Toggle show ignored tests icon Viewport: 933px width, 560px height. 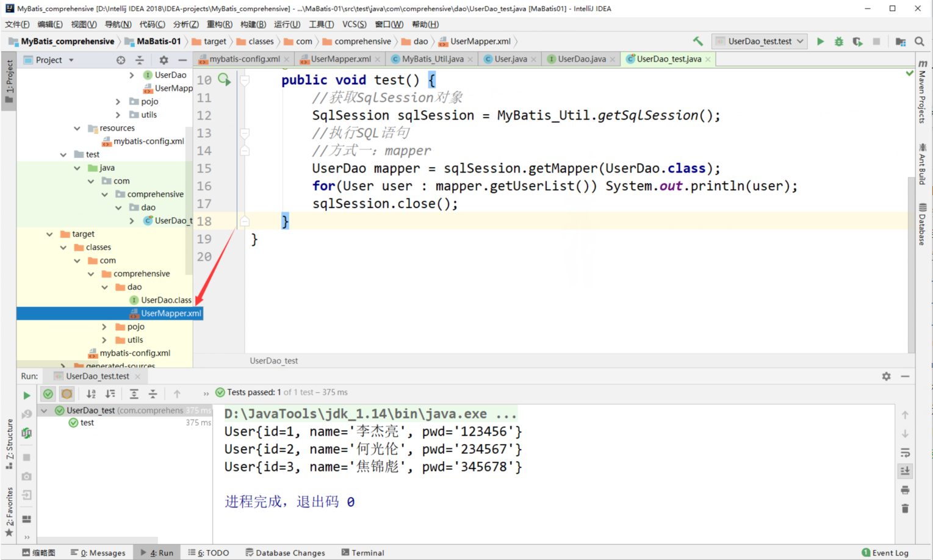pyautogui.click(x=67, y=394)
